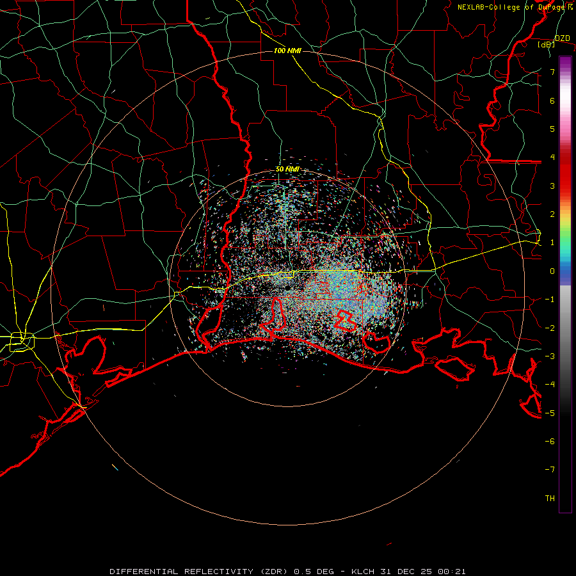The image size is (576, 576).
Task: Click the -3 dB scale label
Action: 550,356
